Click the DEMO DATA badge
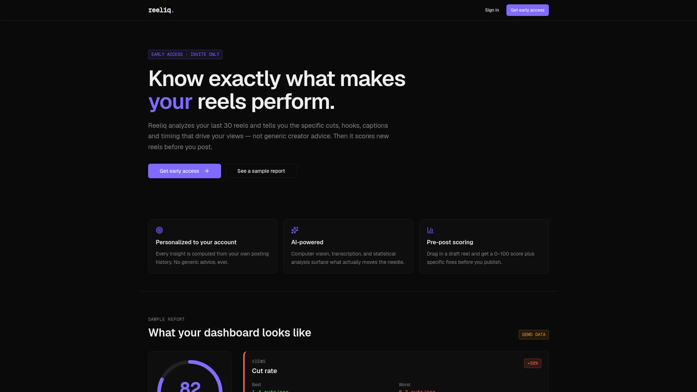Image resolution: width=697 pixels, height=392 pixels. (534, 335)
